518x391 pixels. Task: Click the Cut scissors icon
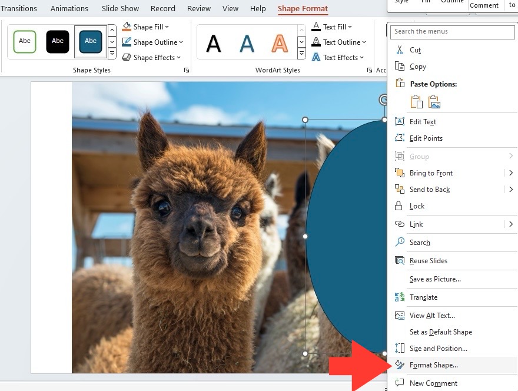click(400, 50)
